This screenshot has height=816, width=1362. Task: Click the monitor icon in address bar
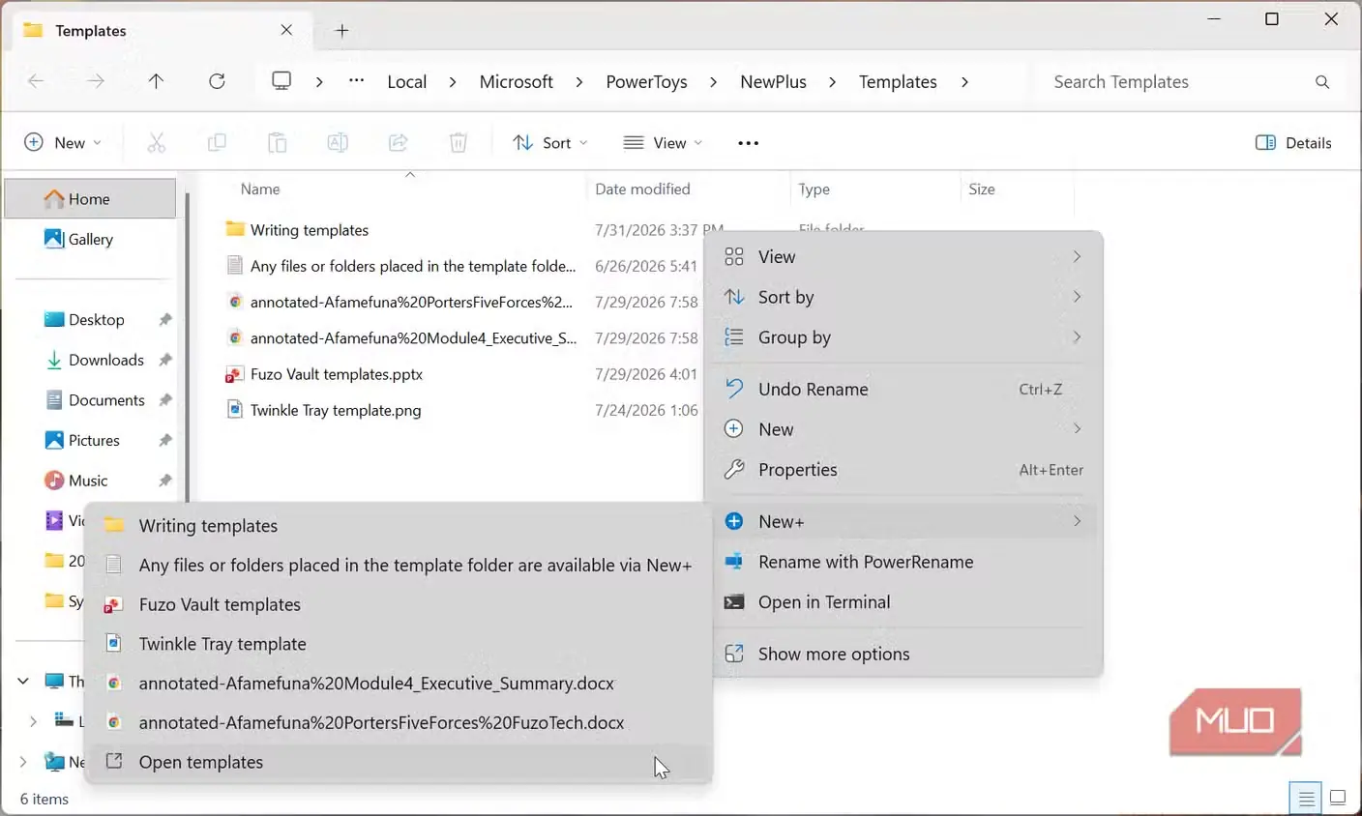(x=281, y=81)
